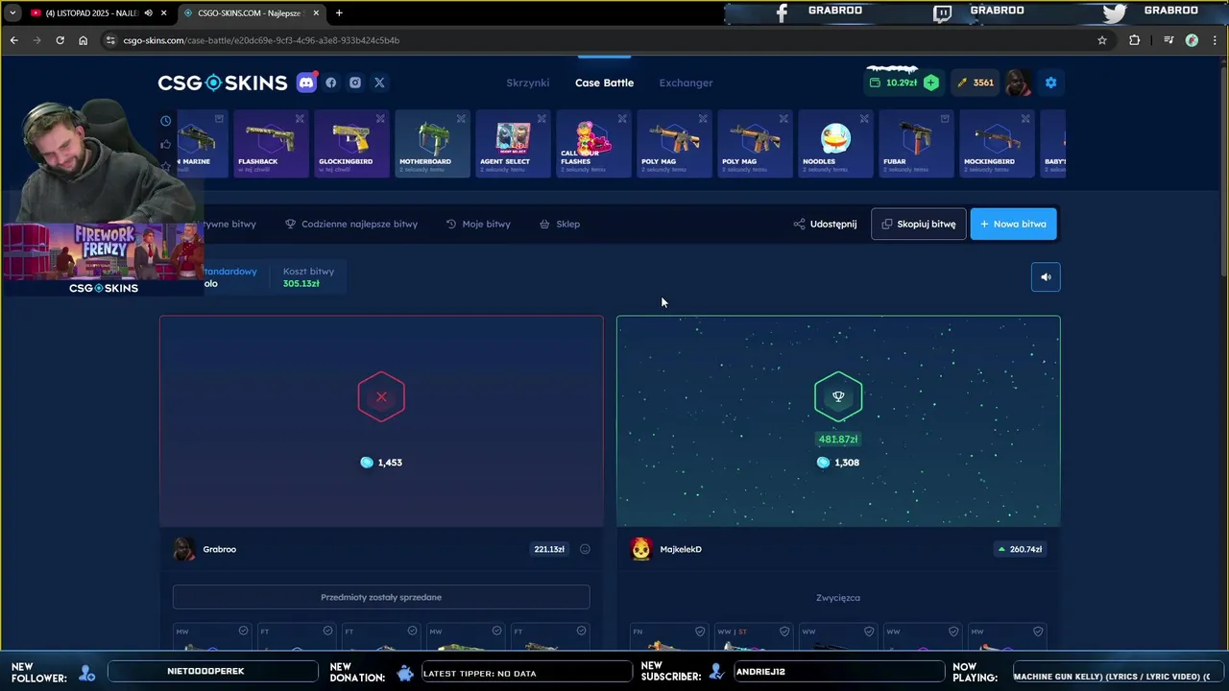The height and width of the screenshot is (691, 1229).
Task: Open the Case Battle section
Action: [604, 83]
